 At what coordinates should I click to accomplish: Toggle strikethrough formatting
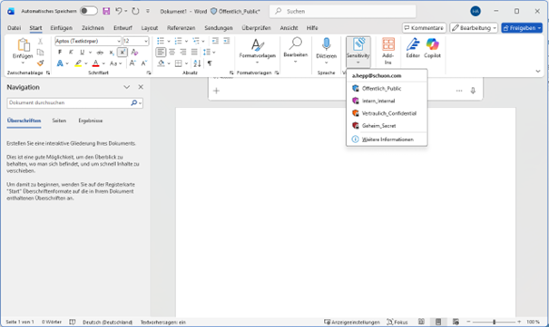[x=100, y=53]
